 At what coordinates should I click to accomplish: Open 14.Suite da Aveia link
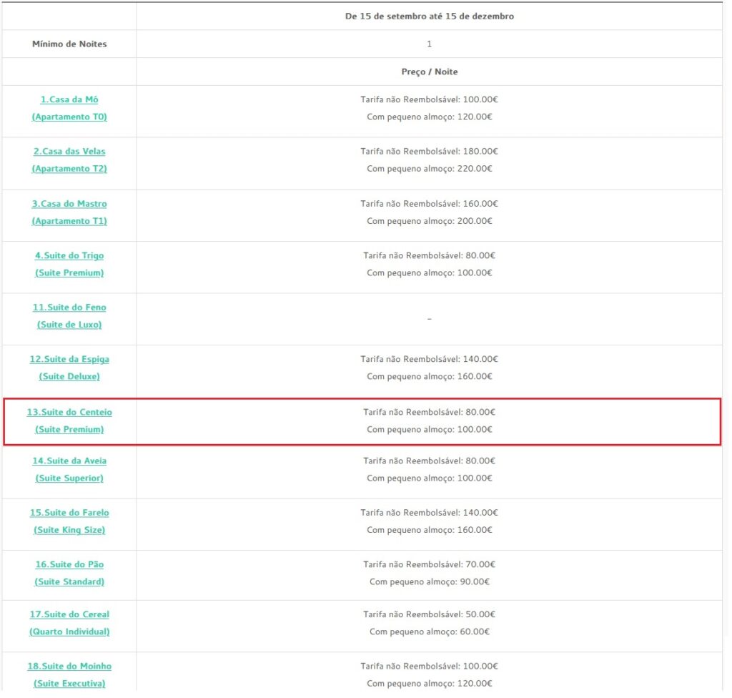[x=69, y=461]
